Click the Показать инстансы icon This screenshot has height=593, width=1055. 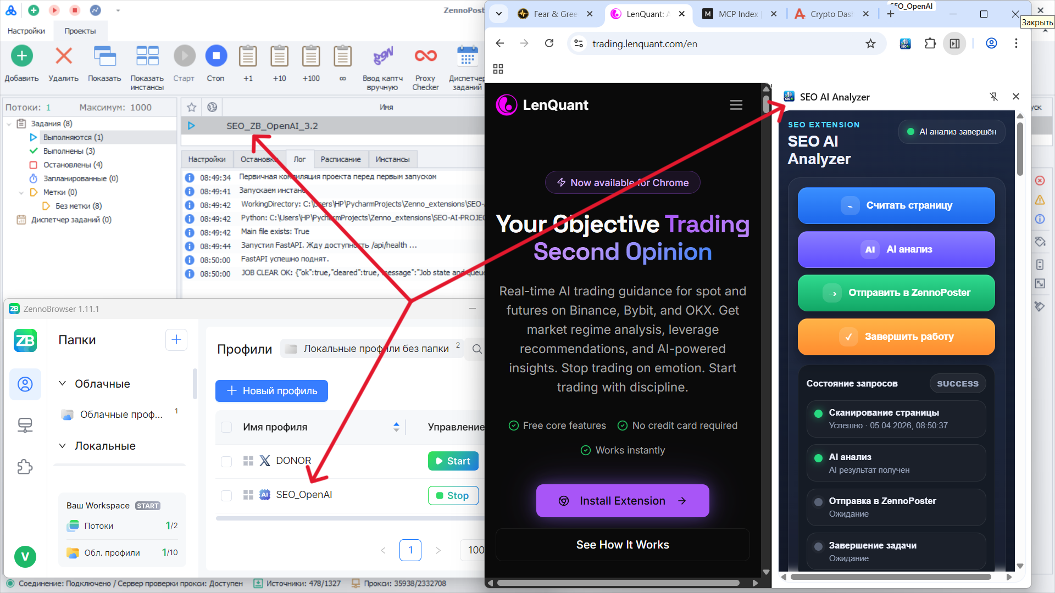click(147, 57)
